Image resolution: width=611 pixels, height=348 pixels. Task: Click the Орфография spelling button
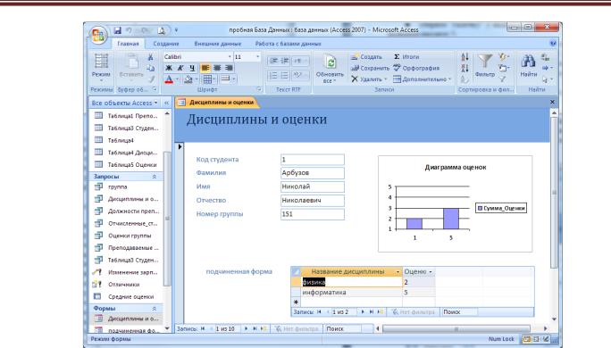(x=416, y=68)
